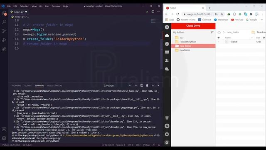Open the GitHub hassan bookmark

tap(186, 20)
